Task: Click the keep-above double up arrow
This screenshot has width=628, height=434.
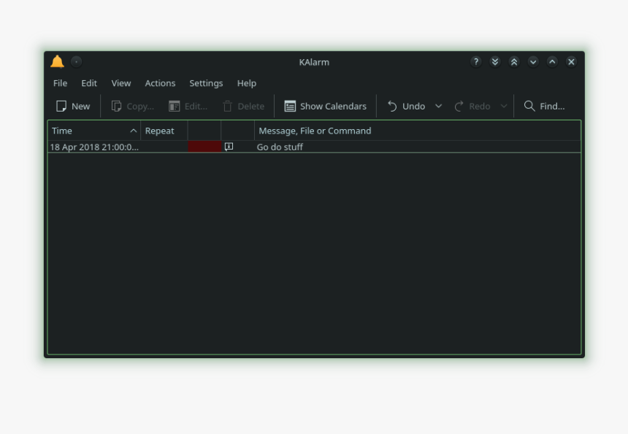Action: click(x=514, y=61)
